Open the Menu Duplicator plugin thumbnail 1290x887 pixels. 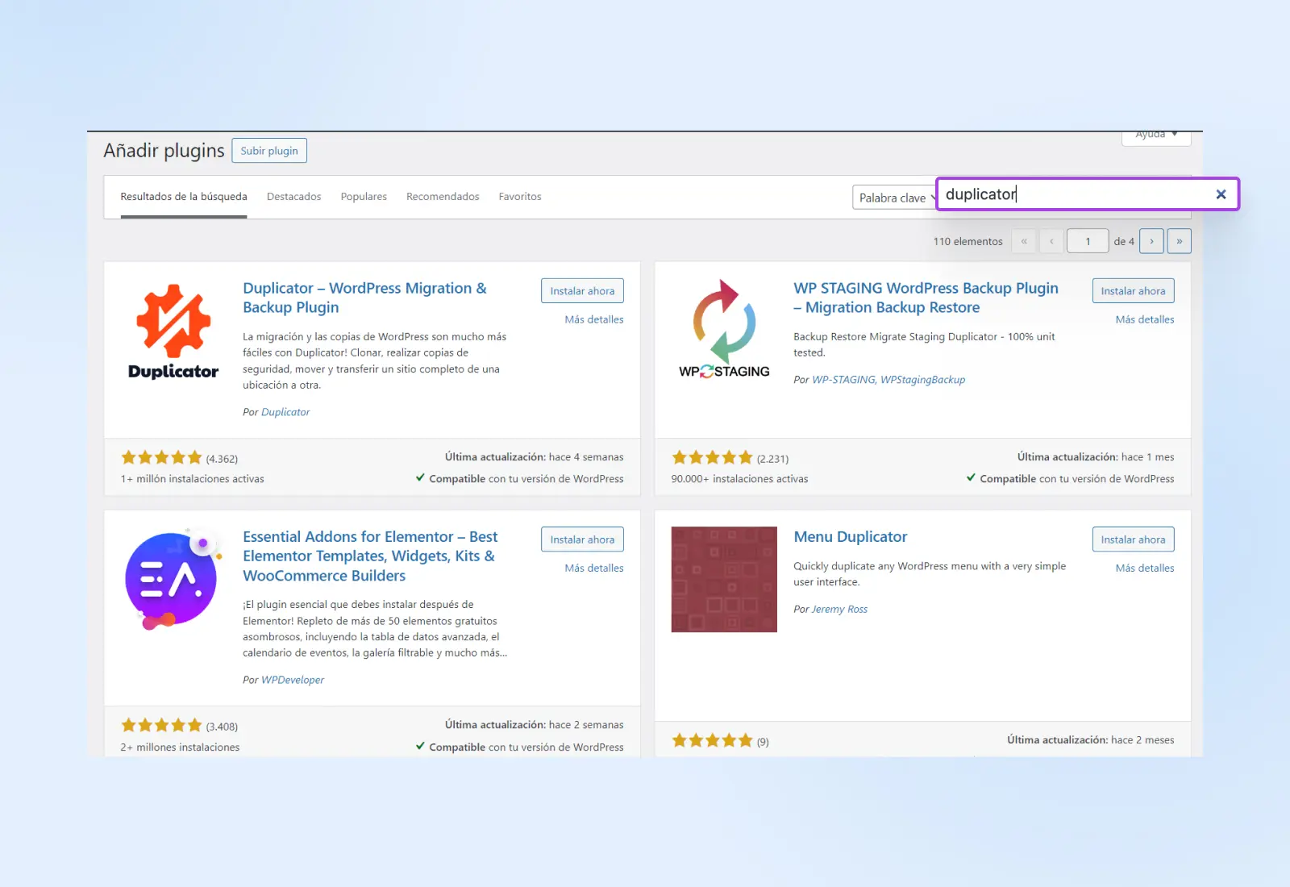click(x=724, y=579)
